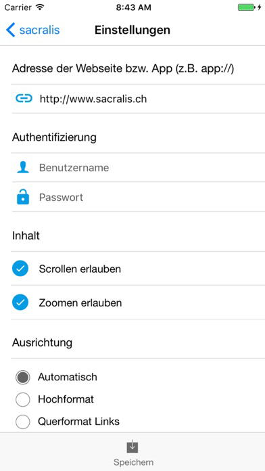
Task: Click the blue padlock icon
Action: [x=23, y=197]
